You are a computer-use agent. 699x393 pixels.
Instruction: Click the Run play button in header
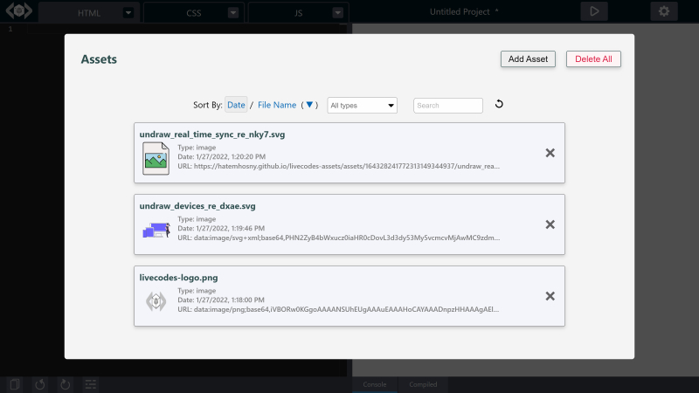tap(594, 11)
